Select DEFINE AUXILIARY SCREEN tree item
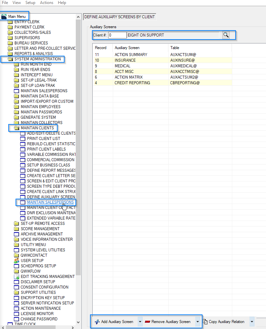 click(51, 197)
